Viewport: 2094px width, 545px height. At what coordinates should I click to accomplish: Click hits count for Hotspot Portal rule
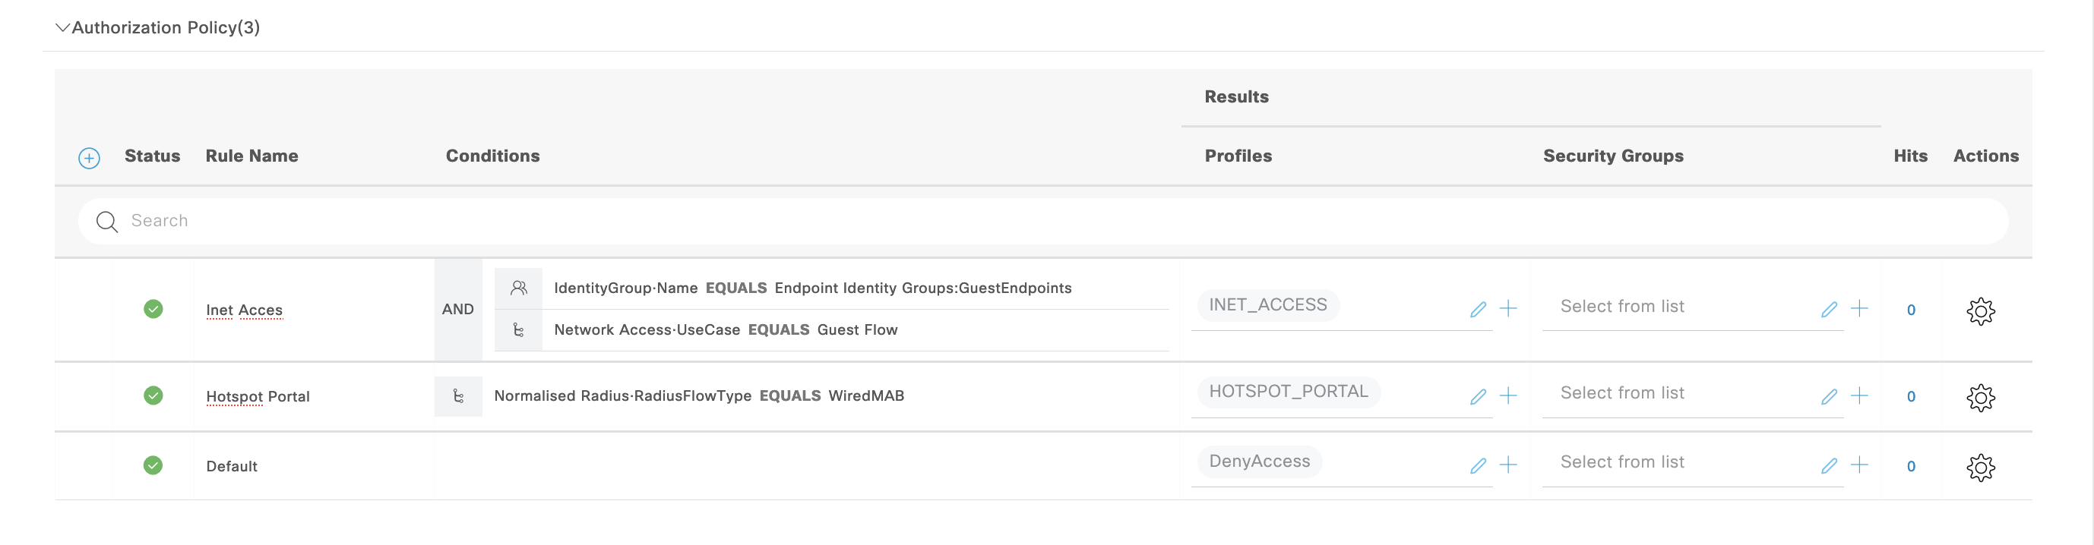(x=1911, y=396)
